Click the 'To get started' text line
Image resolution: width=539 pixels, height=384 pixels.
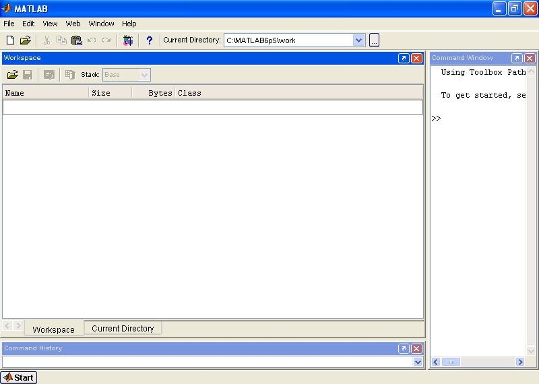tap(483, 95)
